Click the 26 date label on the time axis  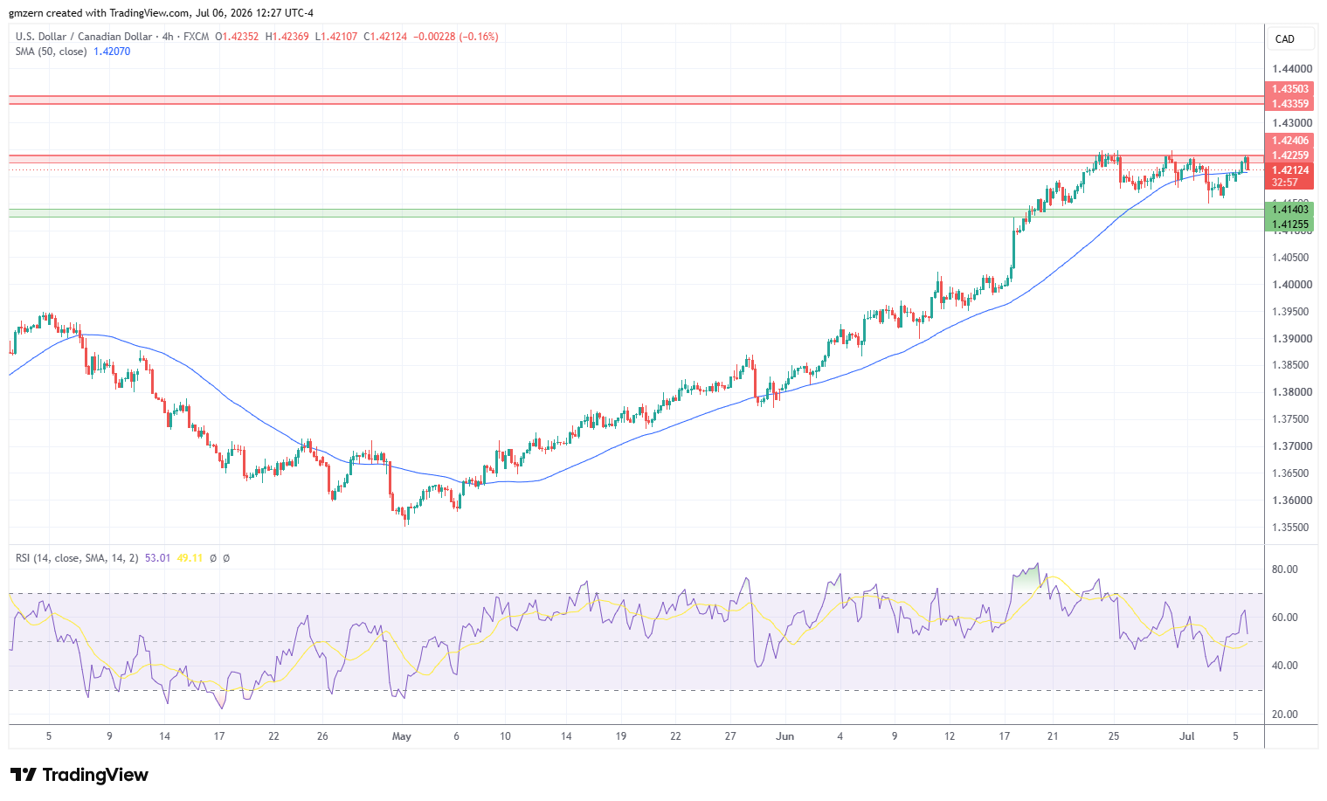[322, 736]
